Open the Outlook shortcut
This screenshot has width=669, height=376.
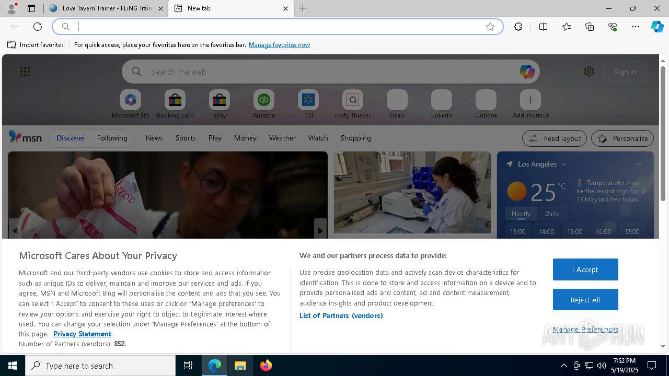[x=486, y=104]
